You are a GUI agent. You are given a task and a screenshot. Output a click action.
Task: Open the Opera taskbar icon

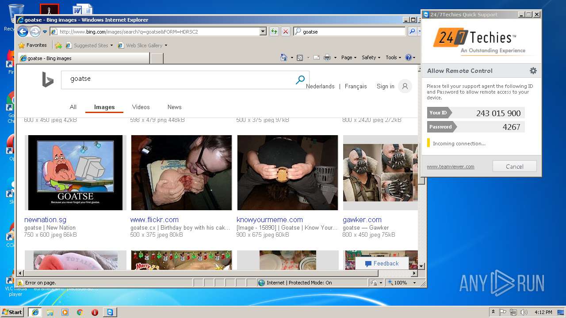95,312
